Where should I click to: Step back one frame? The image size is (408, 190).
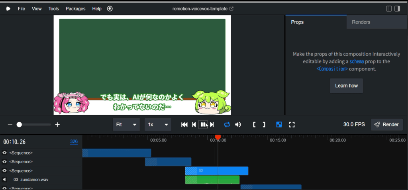tap(194, 125)
